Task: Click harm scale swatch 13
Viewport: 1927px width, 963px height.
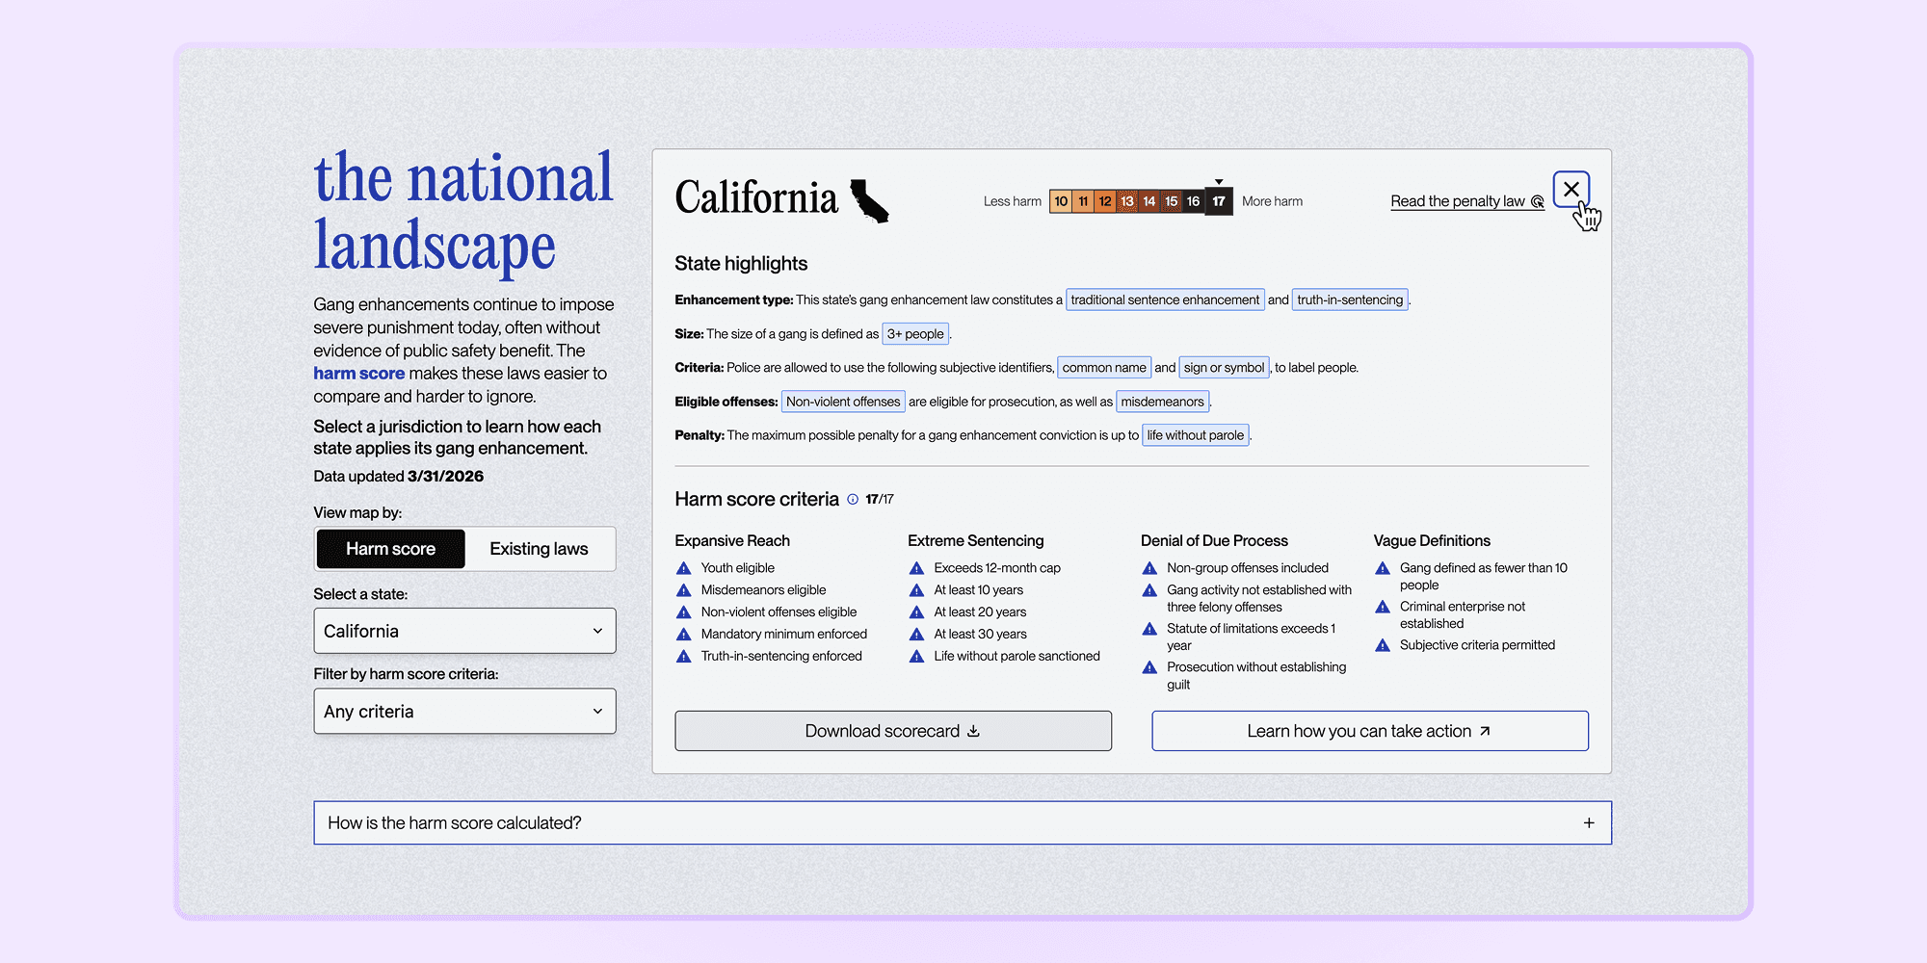Action: pos(1127,201)
